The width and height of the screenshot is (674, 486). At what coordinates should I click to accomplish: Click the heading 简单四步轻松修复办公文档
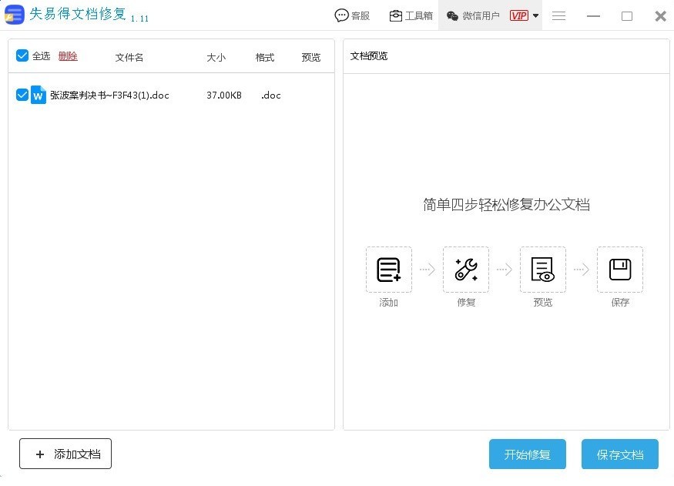point(506,205)
